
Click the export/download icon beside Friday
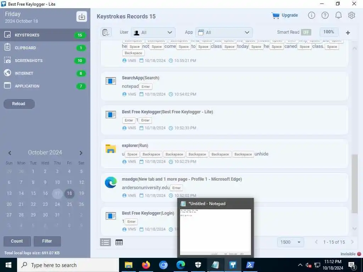tap(82, 16)
